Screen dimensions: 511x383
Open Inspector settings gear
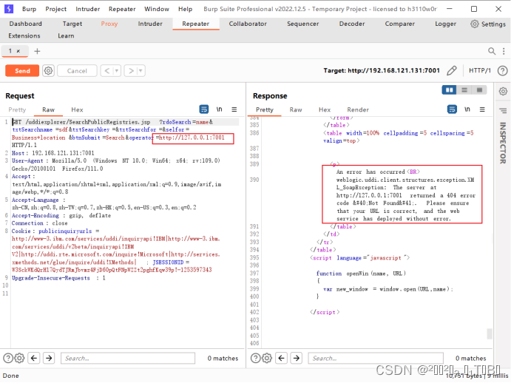pos(503,91)
